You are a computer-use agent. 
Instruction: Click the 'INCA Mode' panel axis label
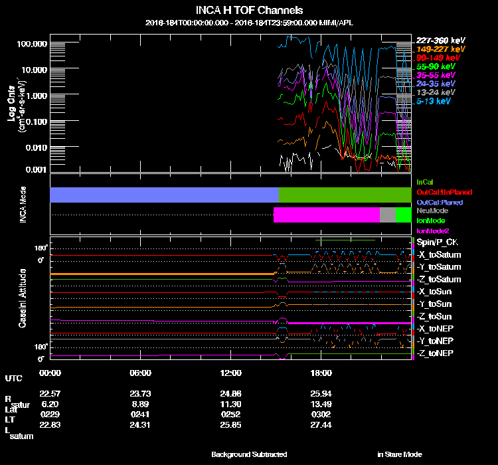[23, 205]
